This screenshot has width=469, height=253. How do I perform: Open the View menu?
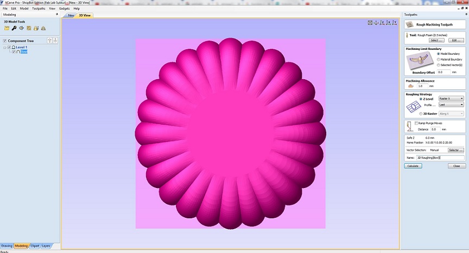click(x=52, y=8)
